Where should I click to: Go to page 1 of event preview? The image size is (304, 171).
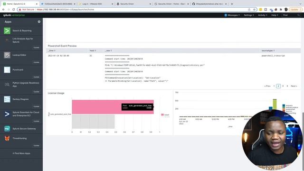click(x=274, y=86)
